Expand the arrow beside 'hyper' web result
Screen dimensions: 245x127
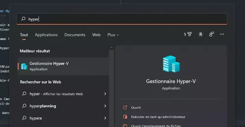[105, 94]
